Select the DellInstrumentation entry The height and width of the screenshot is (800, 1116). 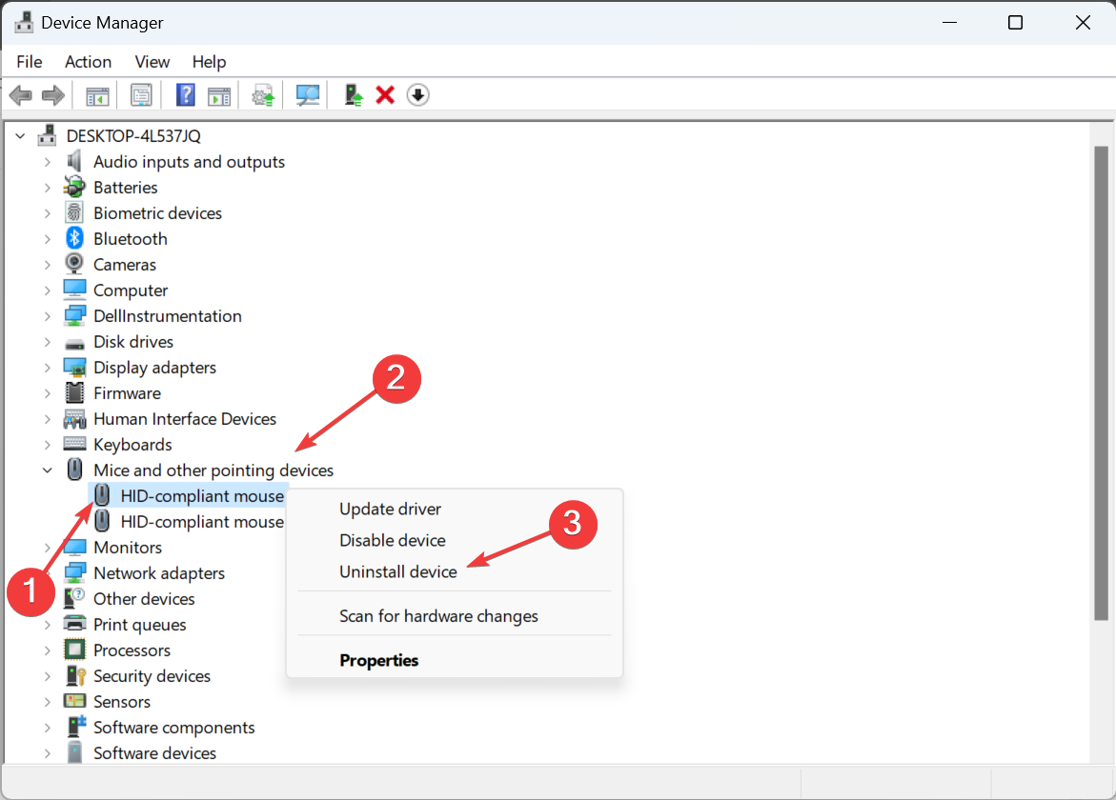tap(168, 316)
